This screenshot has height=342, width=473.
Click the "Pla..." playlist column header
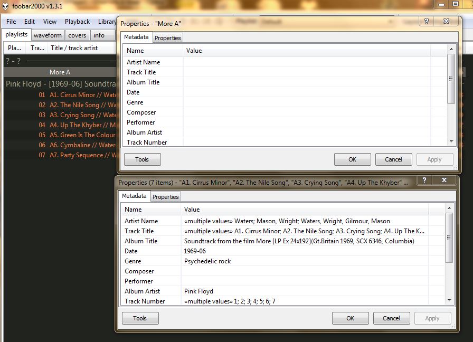point(14,48)
